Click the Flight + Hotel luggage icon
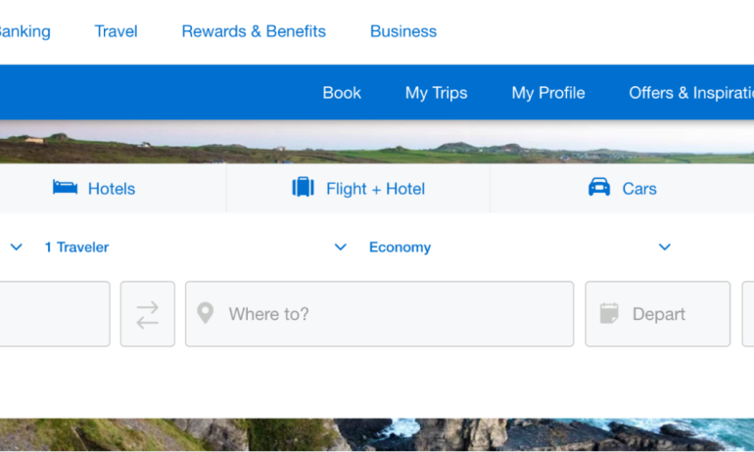The width and height of the screenshot is (754, 452). [304, 188]
